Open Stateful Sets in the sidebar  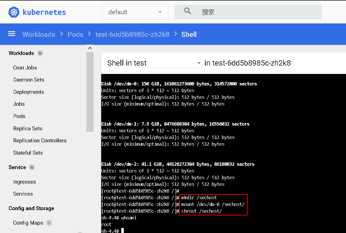click(x=28, y=153)
